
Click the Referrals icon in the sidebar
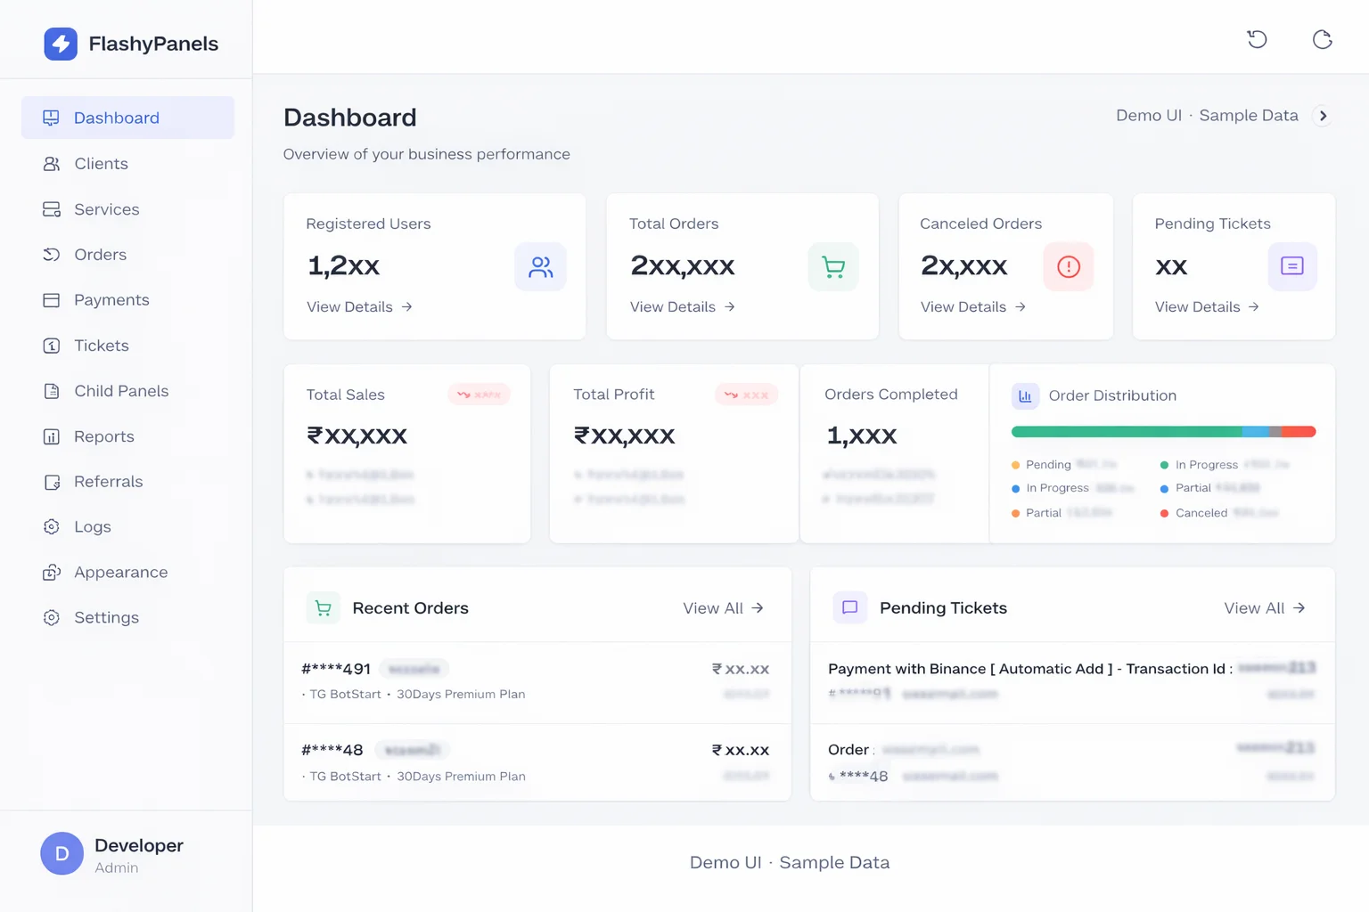click(x=53, y=482)
